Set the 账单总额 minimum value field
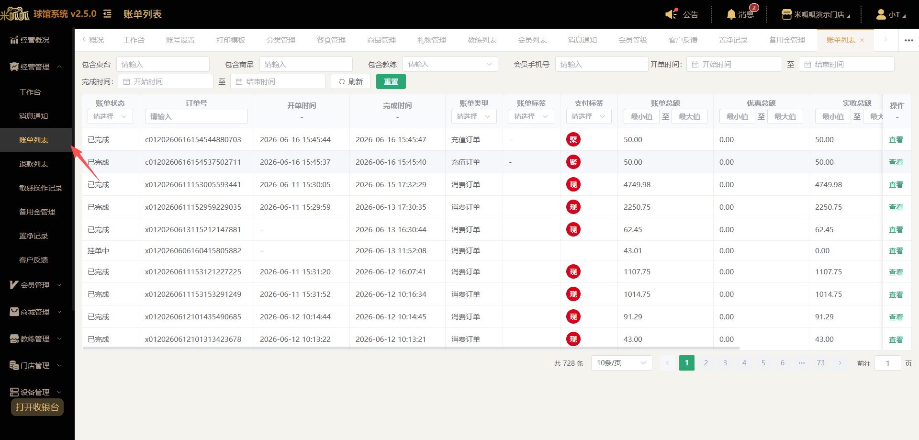This screenshot has height=440, width=919. (641, 116)
